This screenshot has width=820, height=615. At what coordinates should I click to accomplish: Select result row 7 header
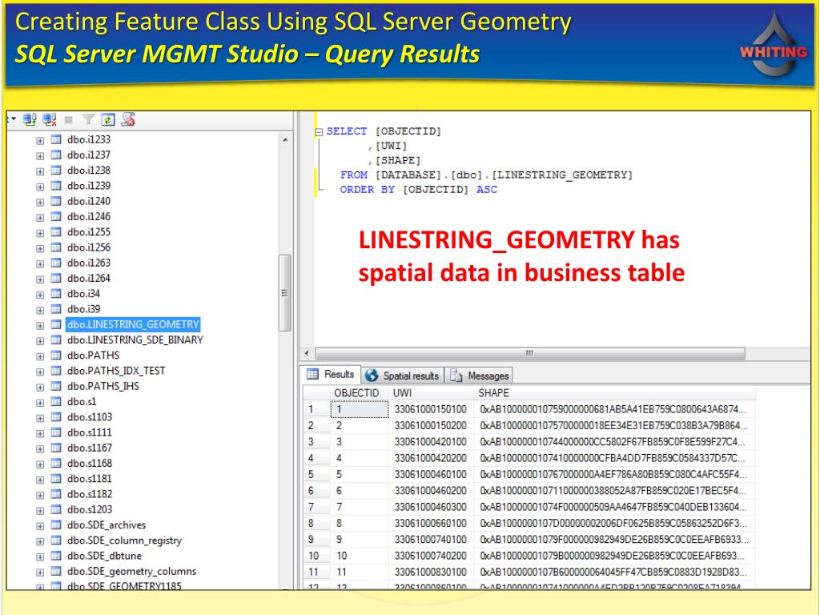(316, 507)
